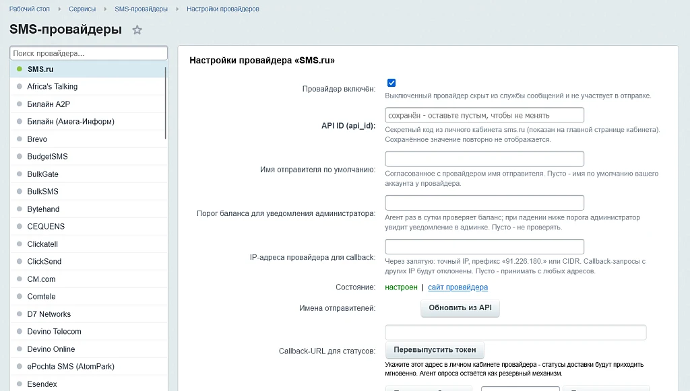Image resolution: width=690 pixels, height=391 pixels.
Task: Select Билайн (Амега-Информ) provider
Action: coord(87,121)
